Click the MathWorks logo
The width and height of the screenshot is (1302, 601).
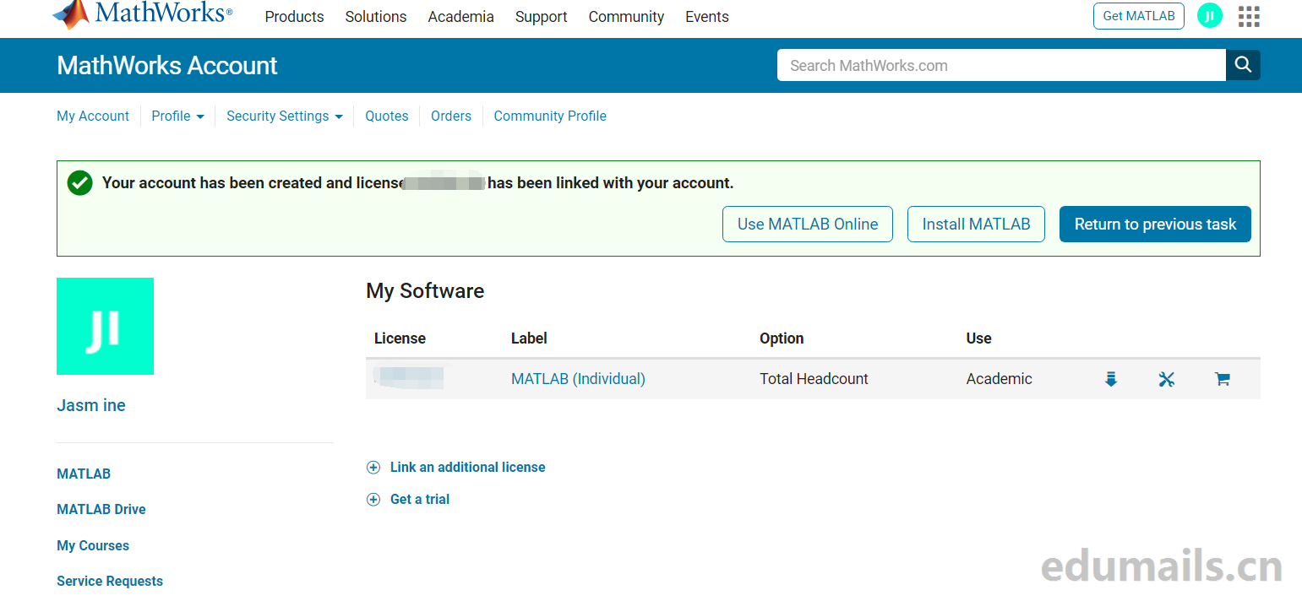tap(142, 14)
